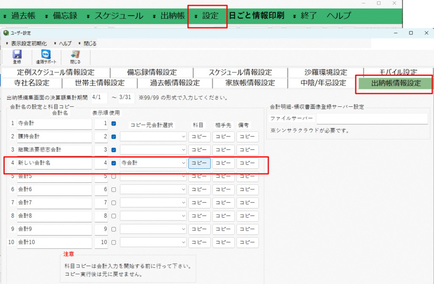The width and height of the screenshot is (434, 284).
Task: Enable 使用 checkbox for 会計5
Action: [x=113, y=176]
